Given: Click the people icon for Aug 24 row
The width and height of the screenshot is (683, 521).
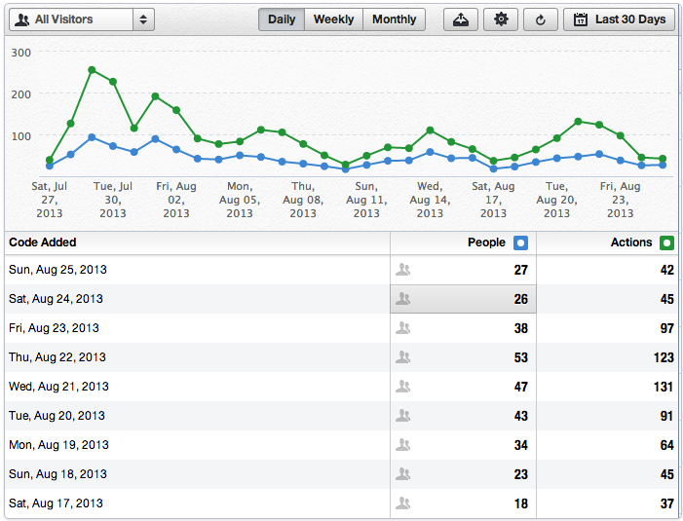Looking at the screenshot, I should point(403,299).
